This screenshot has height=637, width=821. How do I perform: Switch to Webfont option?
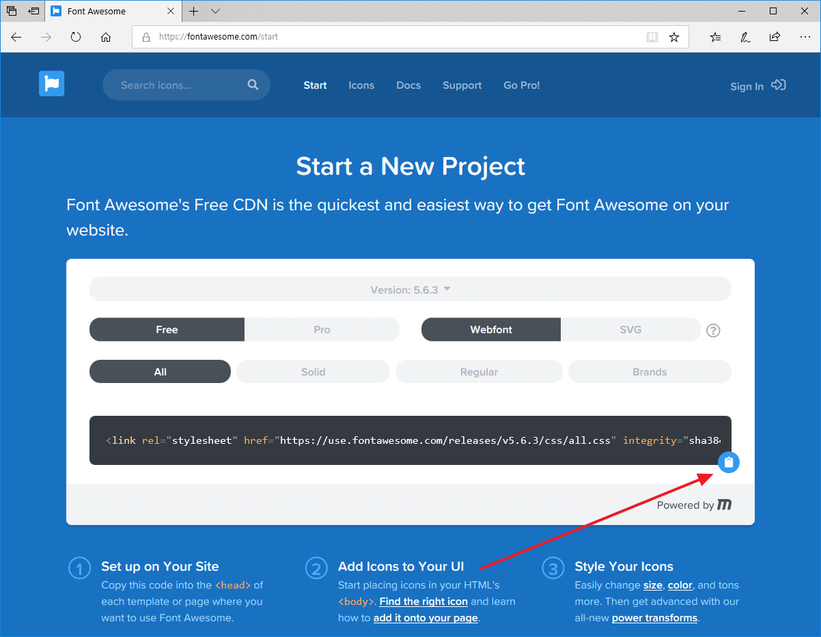(x=491, y=330)
